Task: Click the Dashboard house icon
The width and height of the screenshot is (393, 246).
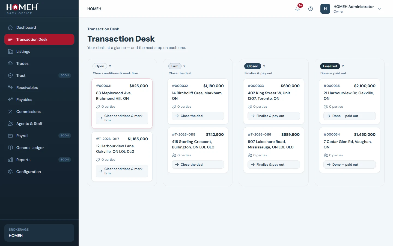Action: pyautogui.click(x=10, y=27)
